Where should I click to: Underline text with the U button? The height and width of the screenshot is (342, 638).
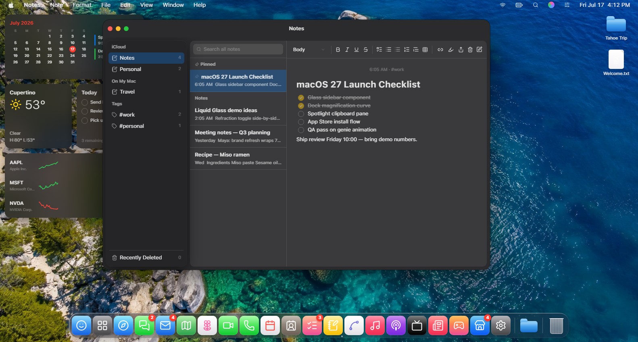(357, 50)
